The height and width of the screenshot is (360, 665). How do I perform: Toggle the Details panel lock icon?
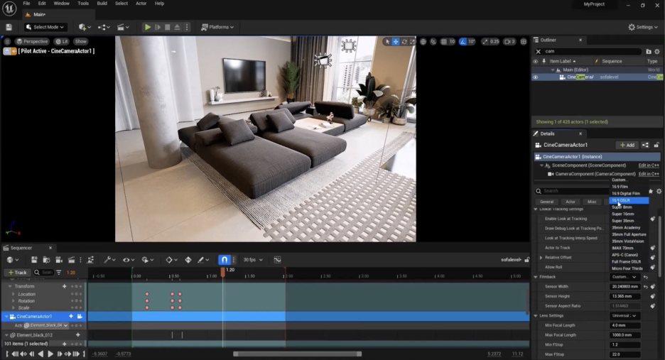point(656,145)
